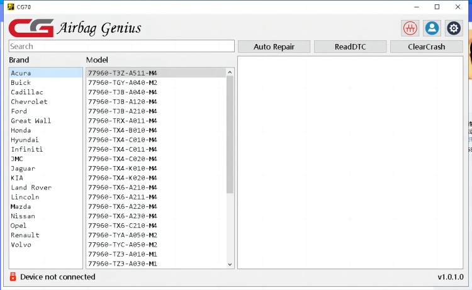This screenshot has height=290, width=472.
Task: Select model 77960-TX6-A220-M4
Action: 156,207
